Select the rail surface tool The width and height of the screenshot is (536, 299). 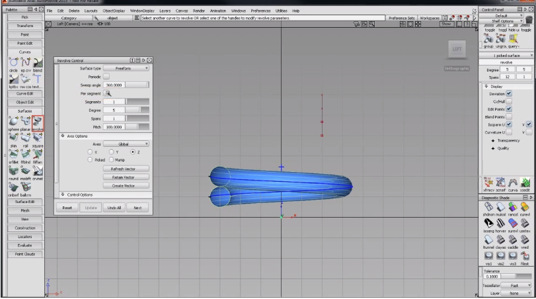26,138
